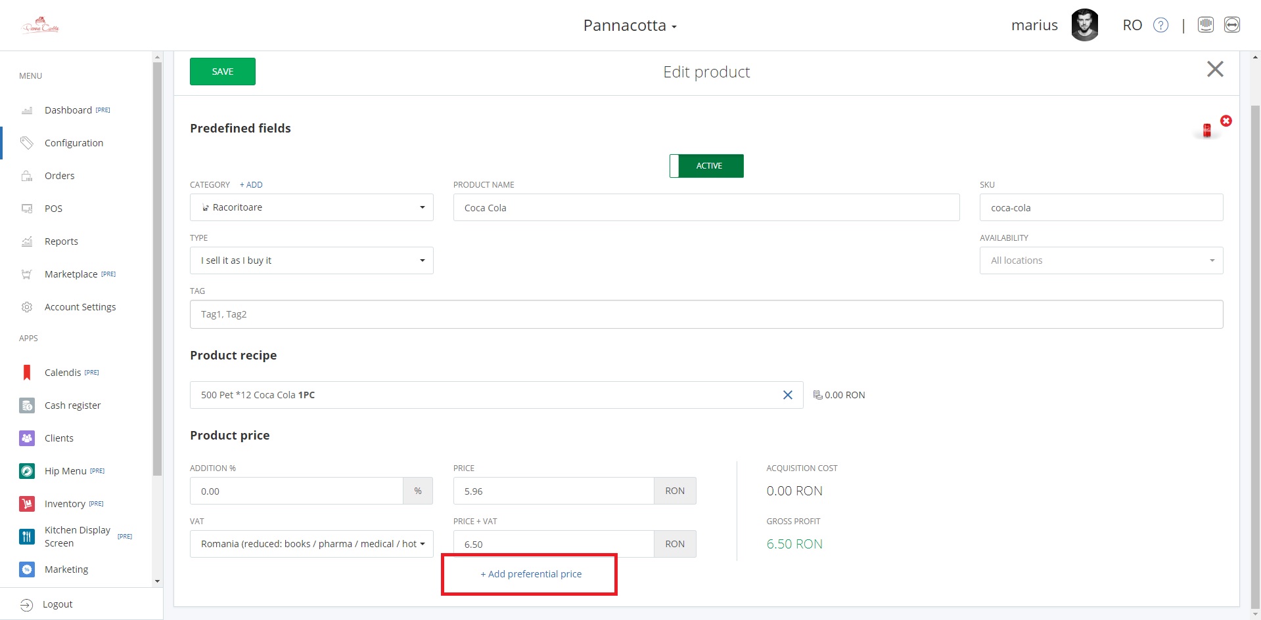Click the Price + VAT field showing 6.50

coord(554,544)
